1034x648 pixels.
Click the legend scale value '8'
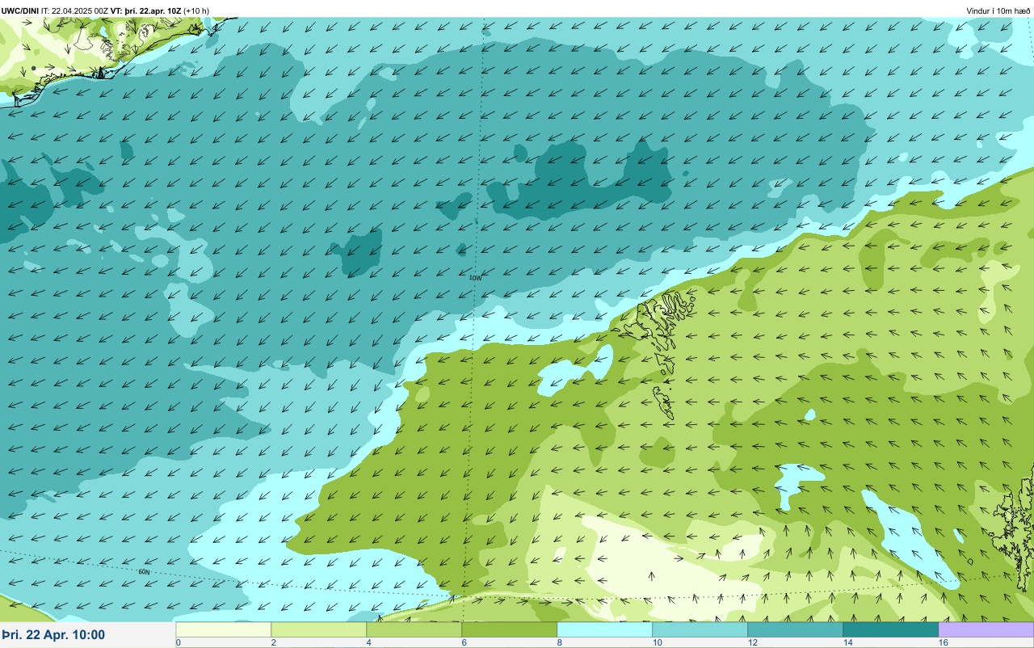pyautogui.click(x=560, y=642)
